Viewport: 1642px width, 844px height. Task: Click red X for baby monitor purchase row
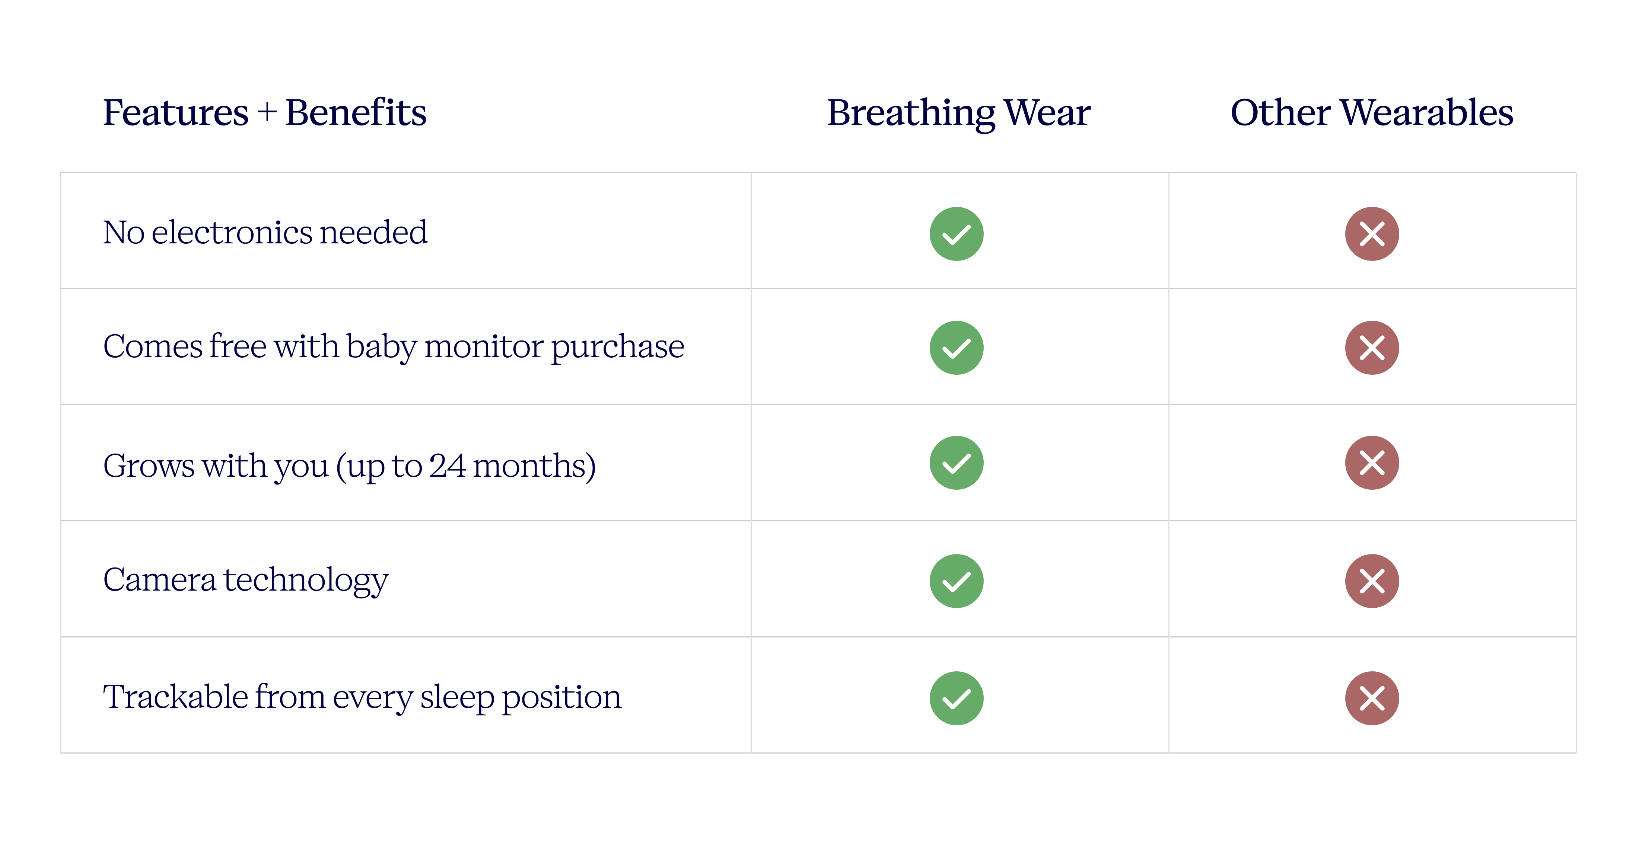pos(1372,348)
